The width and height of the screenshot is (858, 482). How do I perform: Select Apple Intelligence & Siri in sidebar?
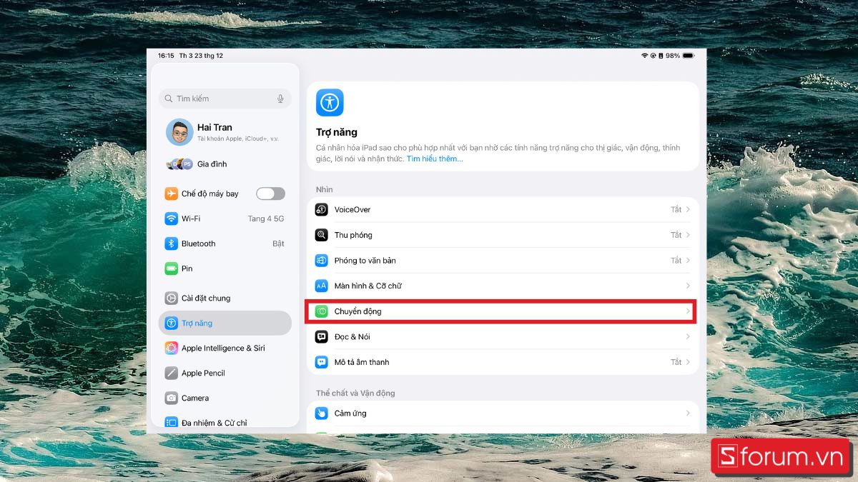click(225, 348)
